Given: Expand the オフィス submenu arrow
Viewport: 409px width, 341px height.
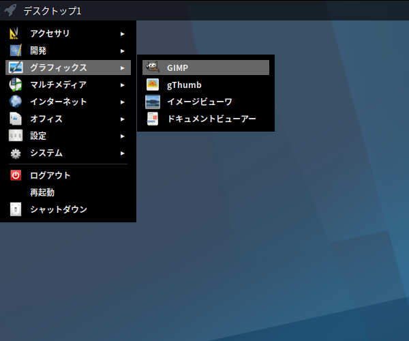Looking at the screenshot, I should click(x=122, y=119).
